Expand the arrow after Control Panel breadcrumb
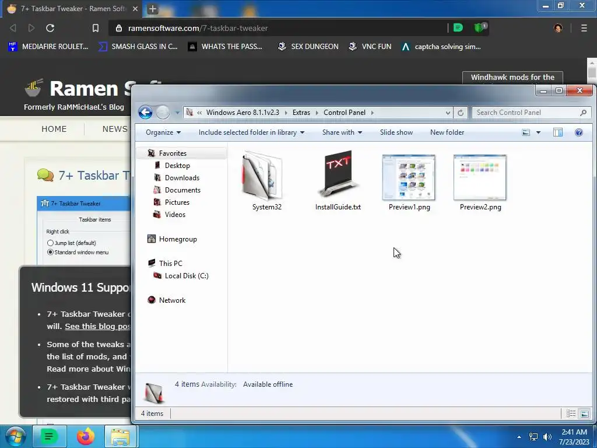Image resolution: width=597 pixels, height=448 pixels. tap(373, 113)
